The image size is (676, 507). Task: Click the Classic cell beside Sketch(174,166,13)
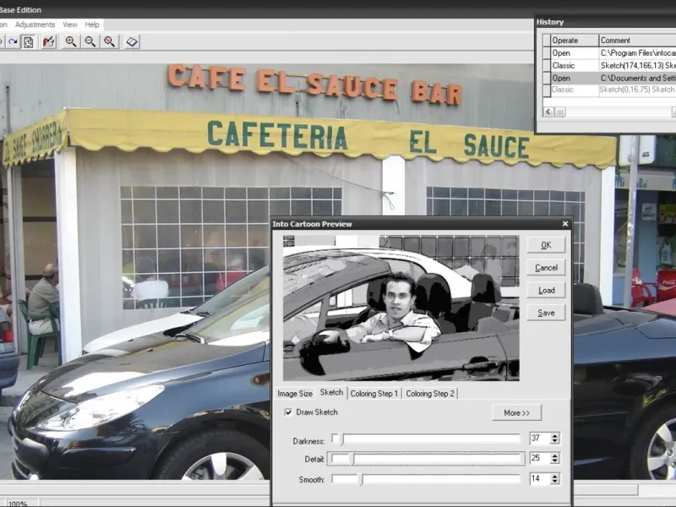pos(575,66)
